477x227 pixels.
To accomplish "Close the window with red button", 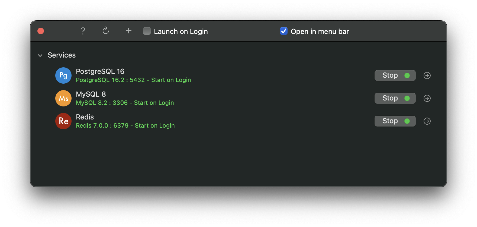I will (x=41, y=31).
